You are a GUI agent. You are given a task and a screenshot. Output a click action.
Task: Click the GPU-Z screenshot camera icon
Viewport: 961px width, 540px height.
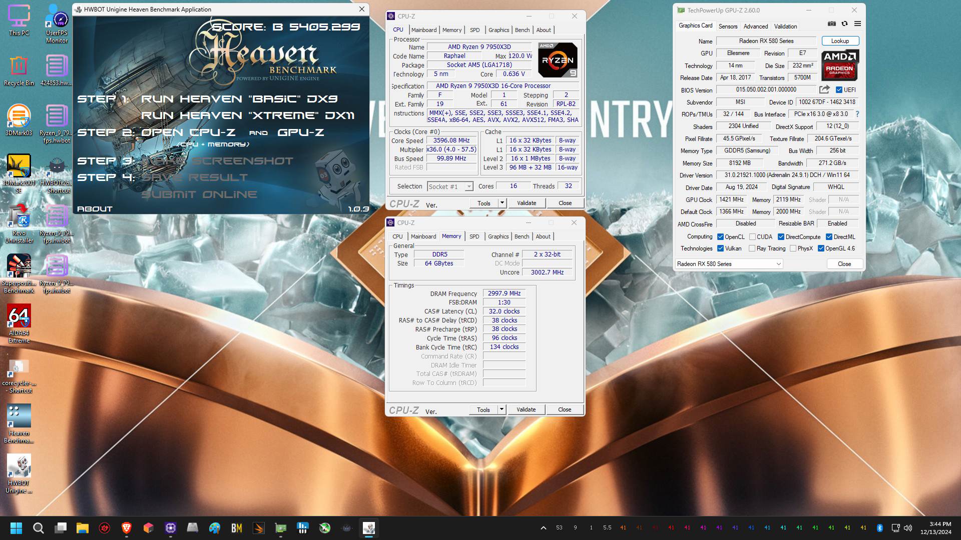(x=831, y=24)
